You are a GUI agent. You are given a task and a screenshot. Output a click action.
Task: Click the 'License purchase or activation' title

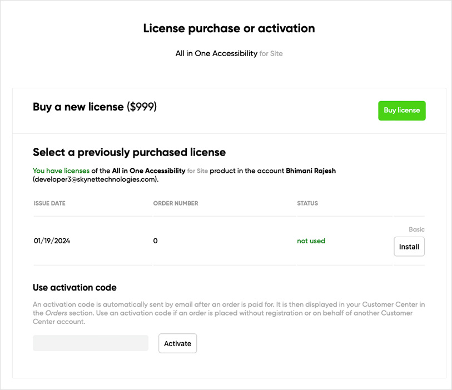pyautogui.click(x=229, y=28)
